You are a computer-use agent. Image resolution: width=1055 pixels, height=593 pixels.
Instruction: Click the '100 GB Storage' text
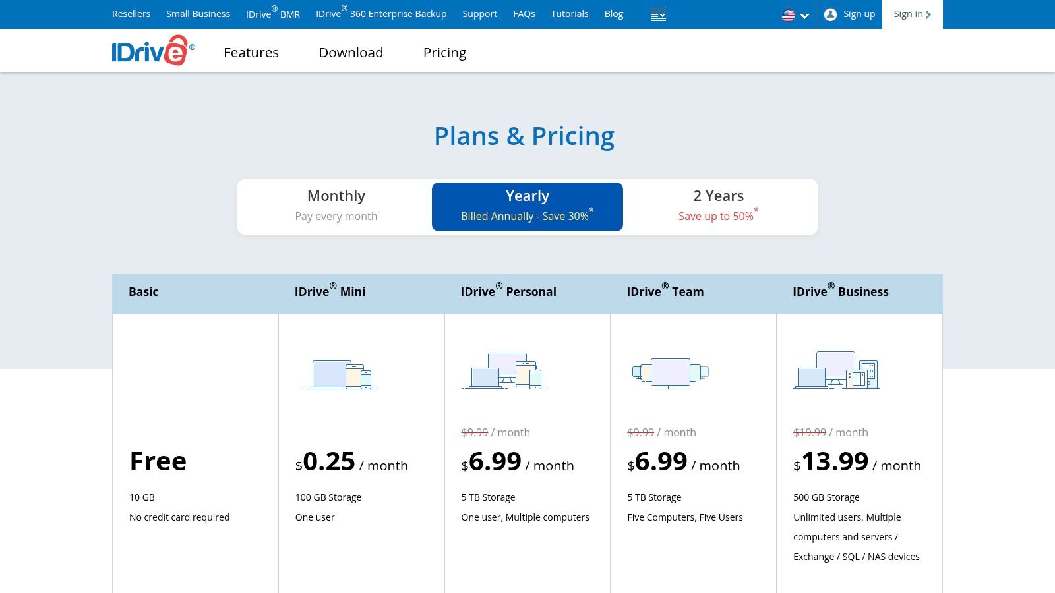(328, 497)
